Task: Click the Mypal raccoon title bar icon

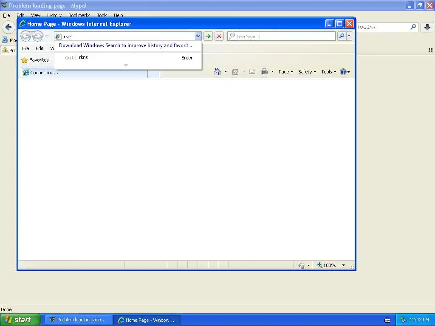Action: click(4, 5)
